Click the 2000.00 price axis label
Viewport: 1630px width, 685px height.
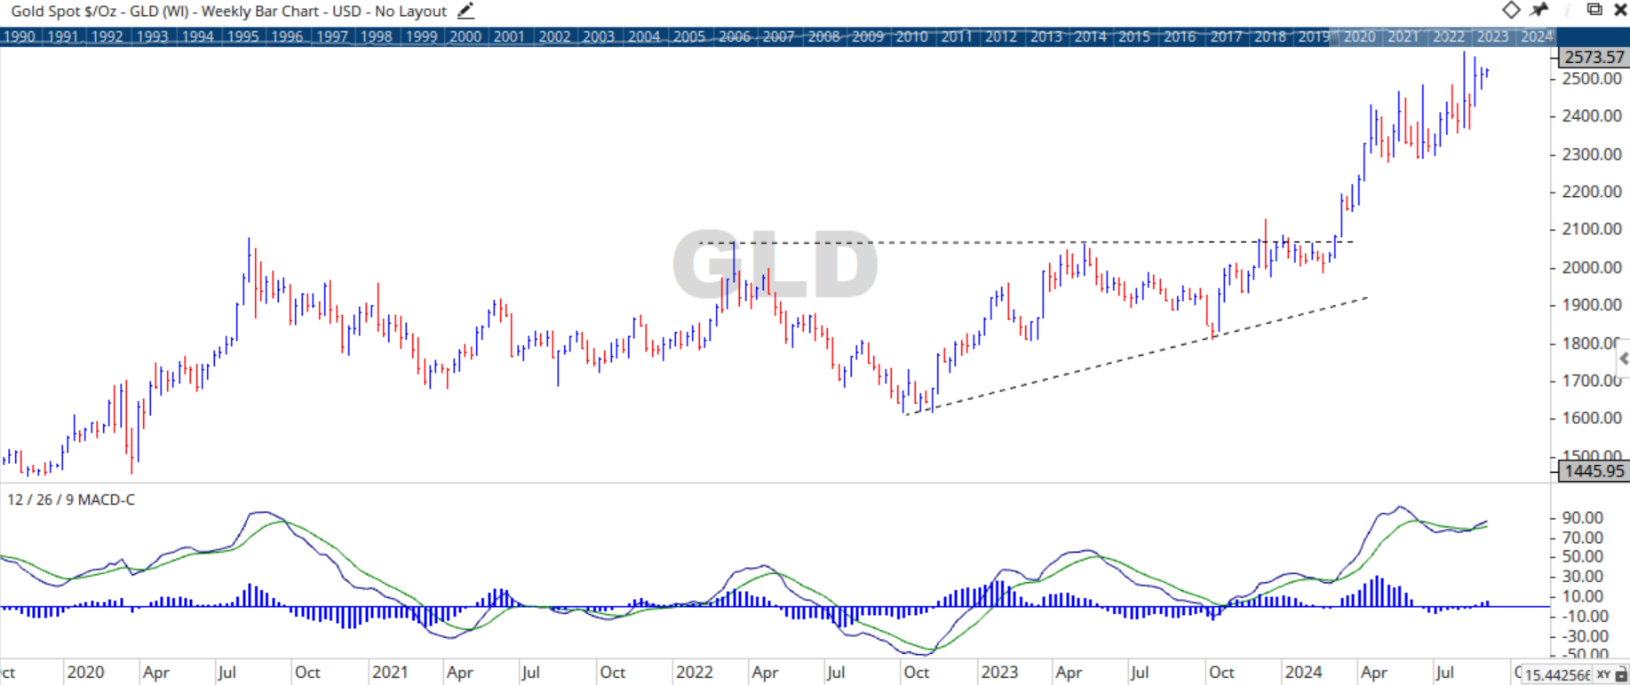[1592, 267]
